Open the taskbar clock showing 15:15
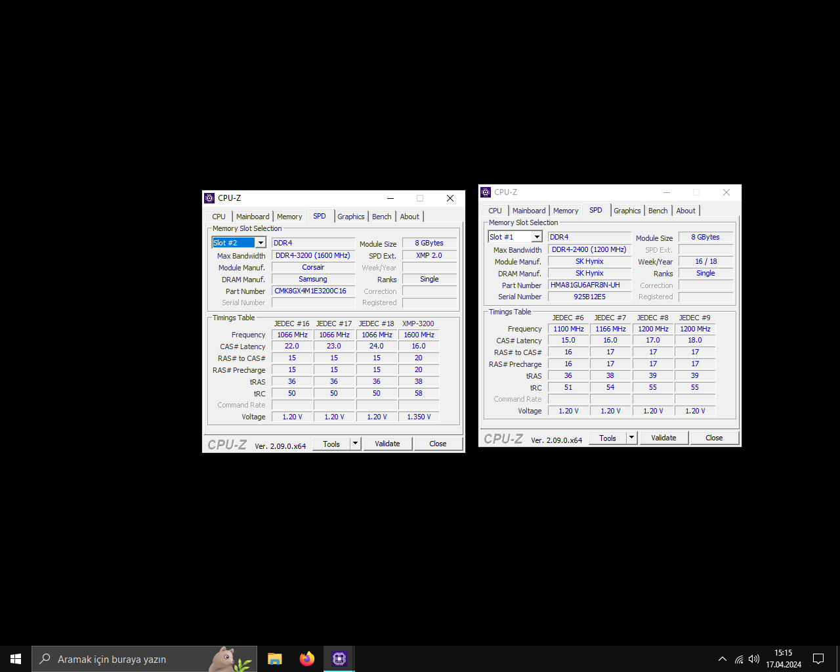The height and width of the screenshot is (672, 840). tap(784, 659)
